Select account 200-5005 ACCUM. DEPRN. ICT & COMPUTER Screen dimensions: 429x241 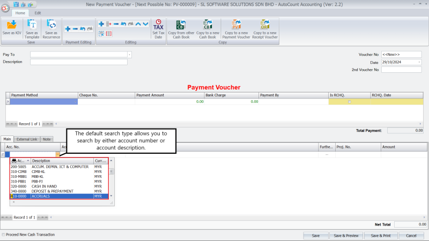point(59,167)
